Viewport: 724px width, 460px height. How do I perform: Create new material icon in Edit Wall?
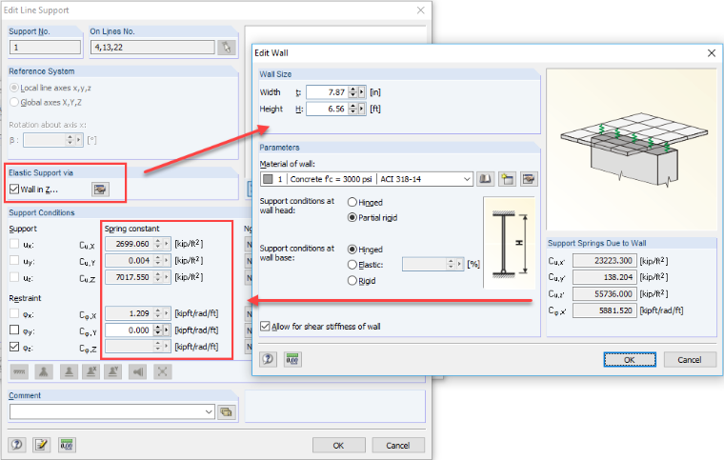click(507, 179)
